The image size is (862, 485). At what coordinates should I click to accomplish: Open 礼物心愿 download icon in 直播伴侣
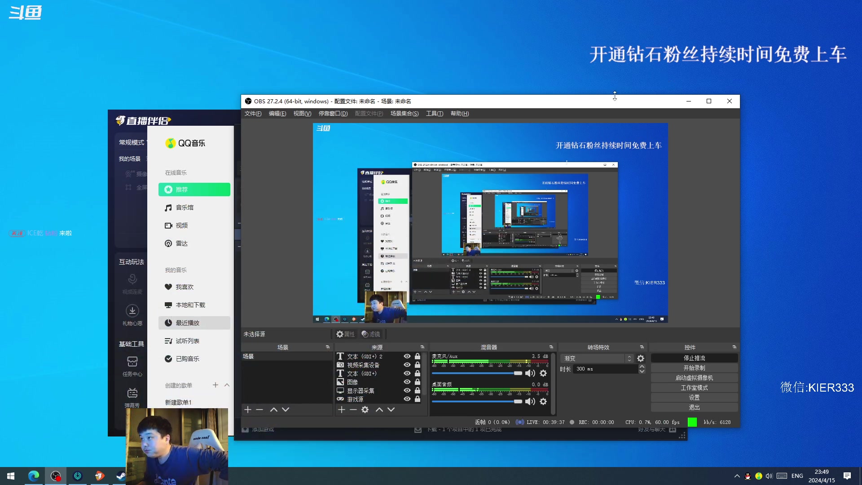pos(132,311)
